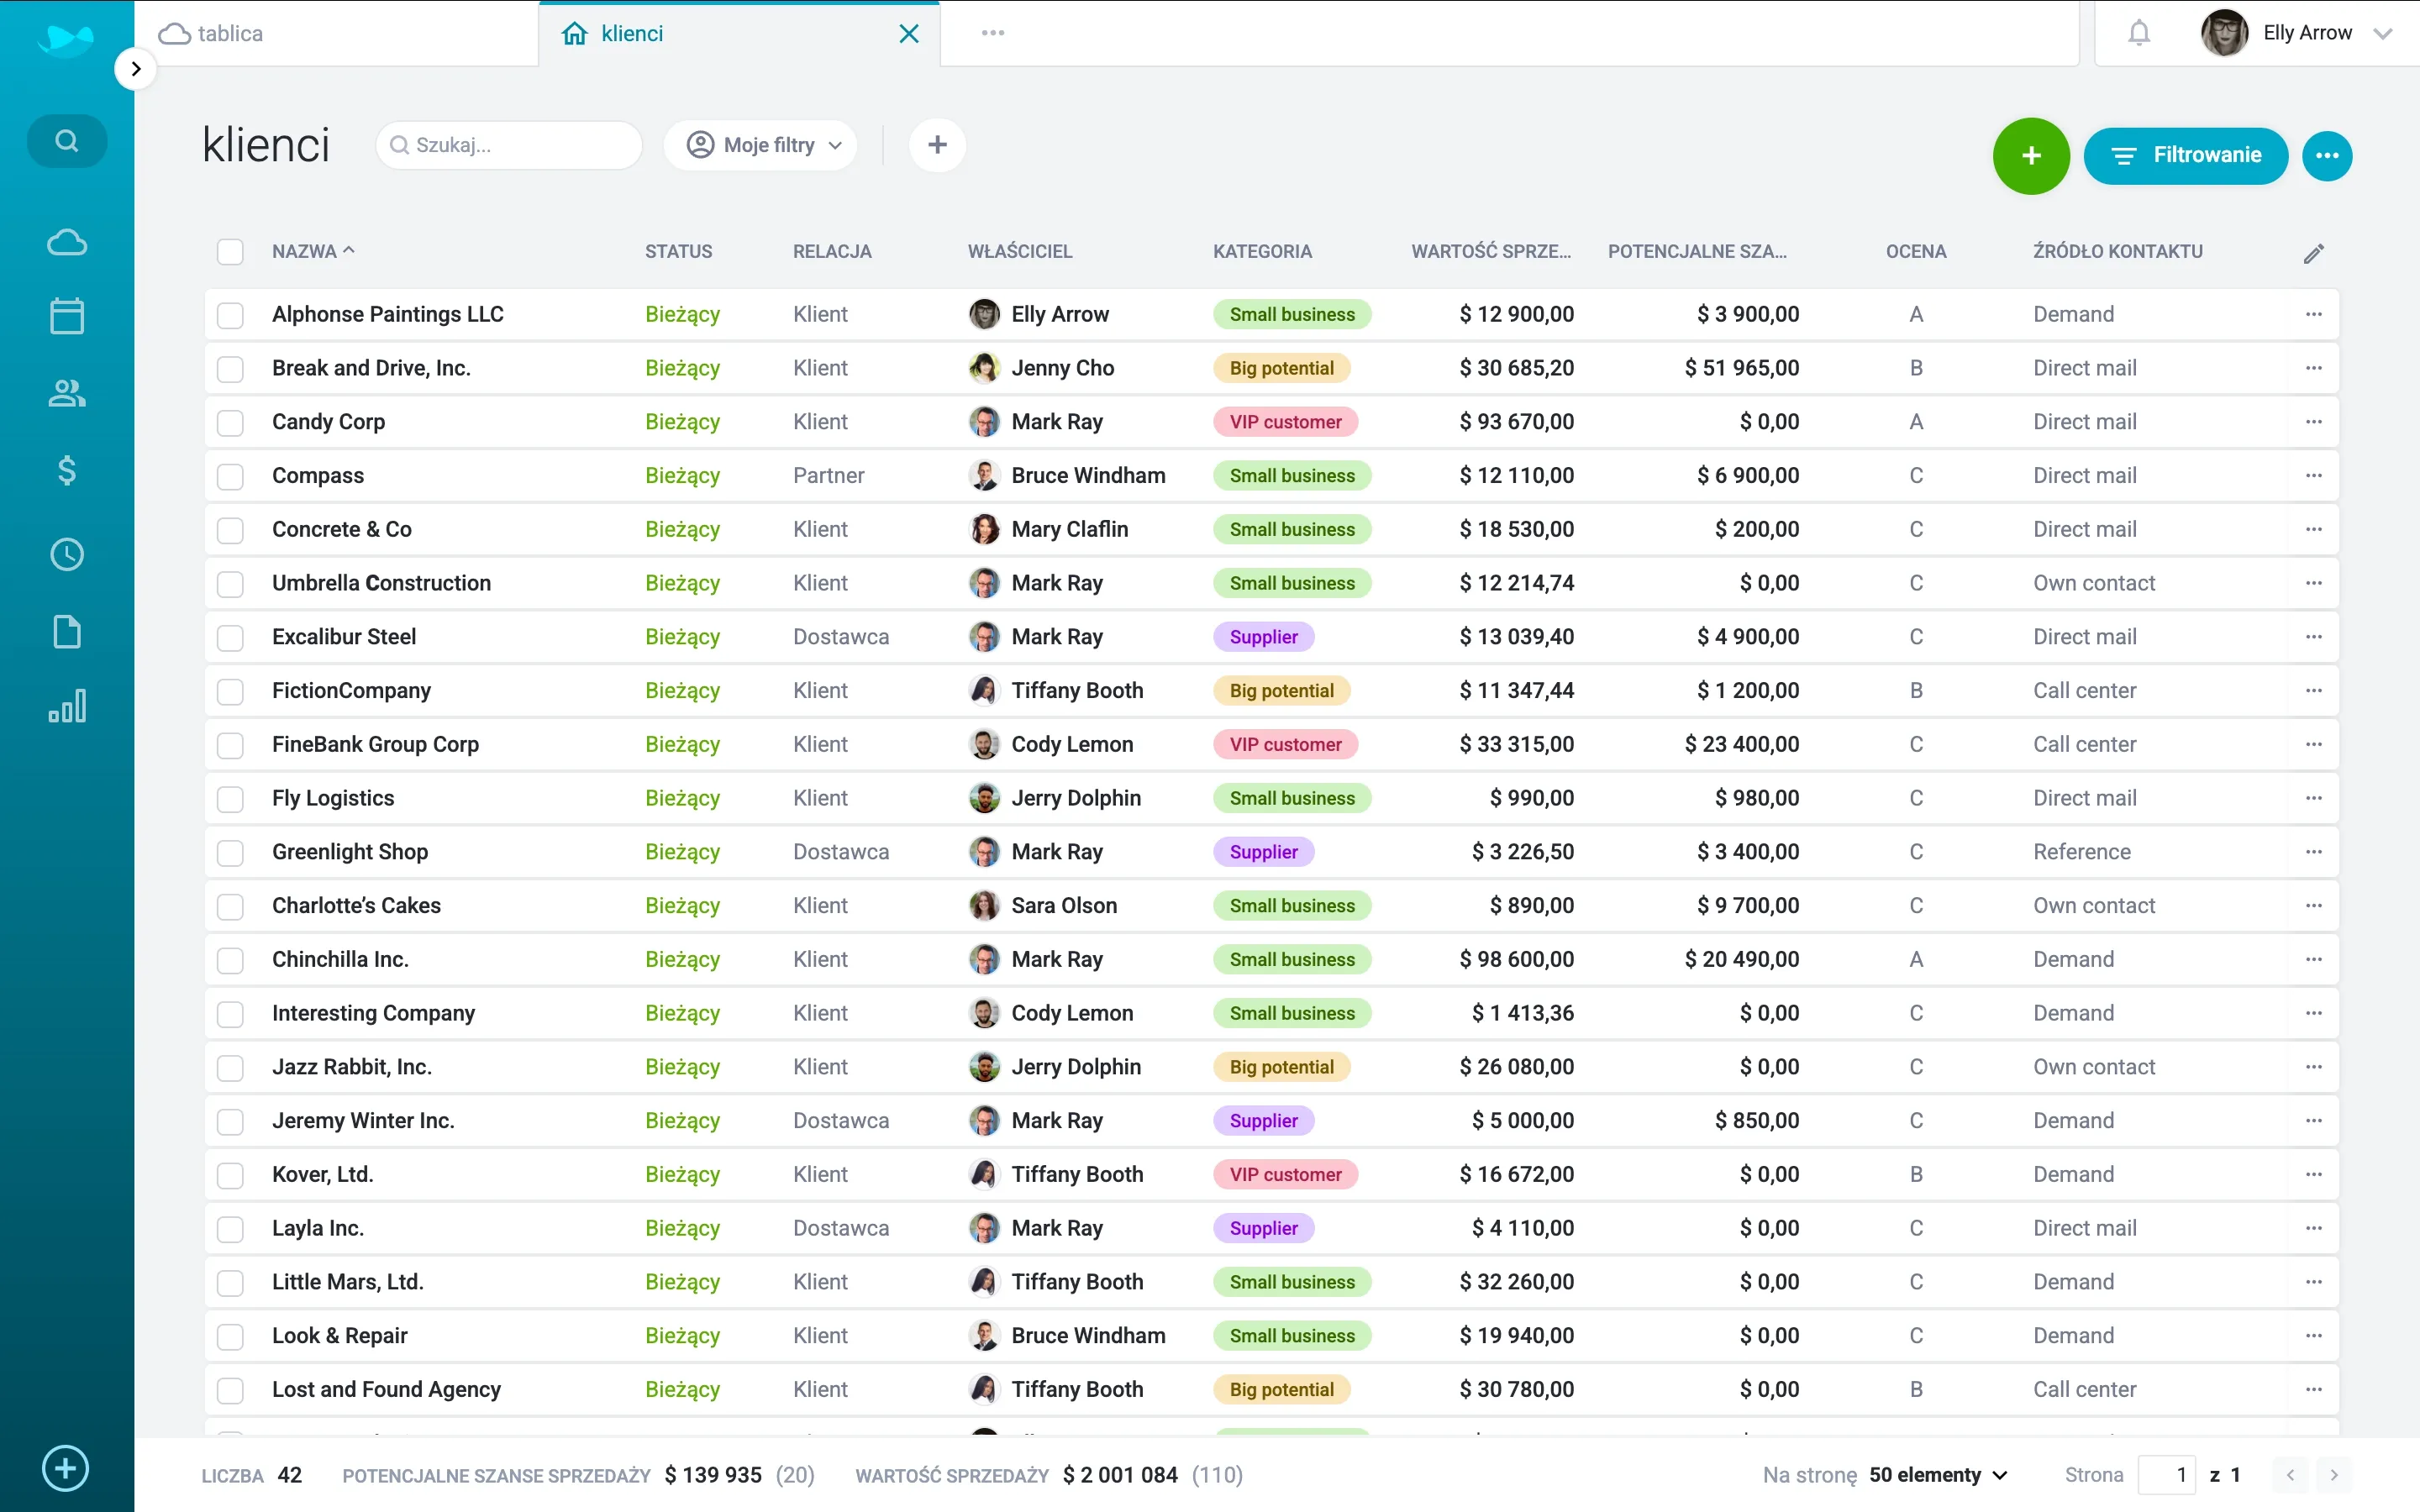This screenshot has width=2420, height=1512.
Task: Open the calendar icon in sidebar
Action: [67, 316]
